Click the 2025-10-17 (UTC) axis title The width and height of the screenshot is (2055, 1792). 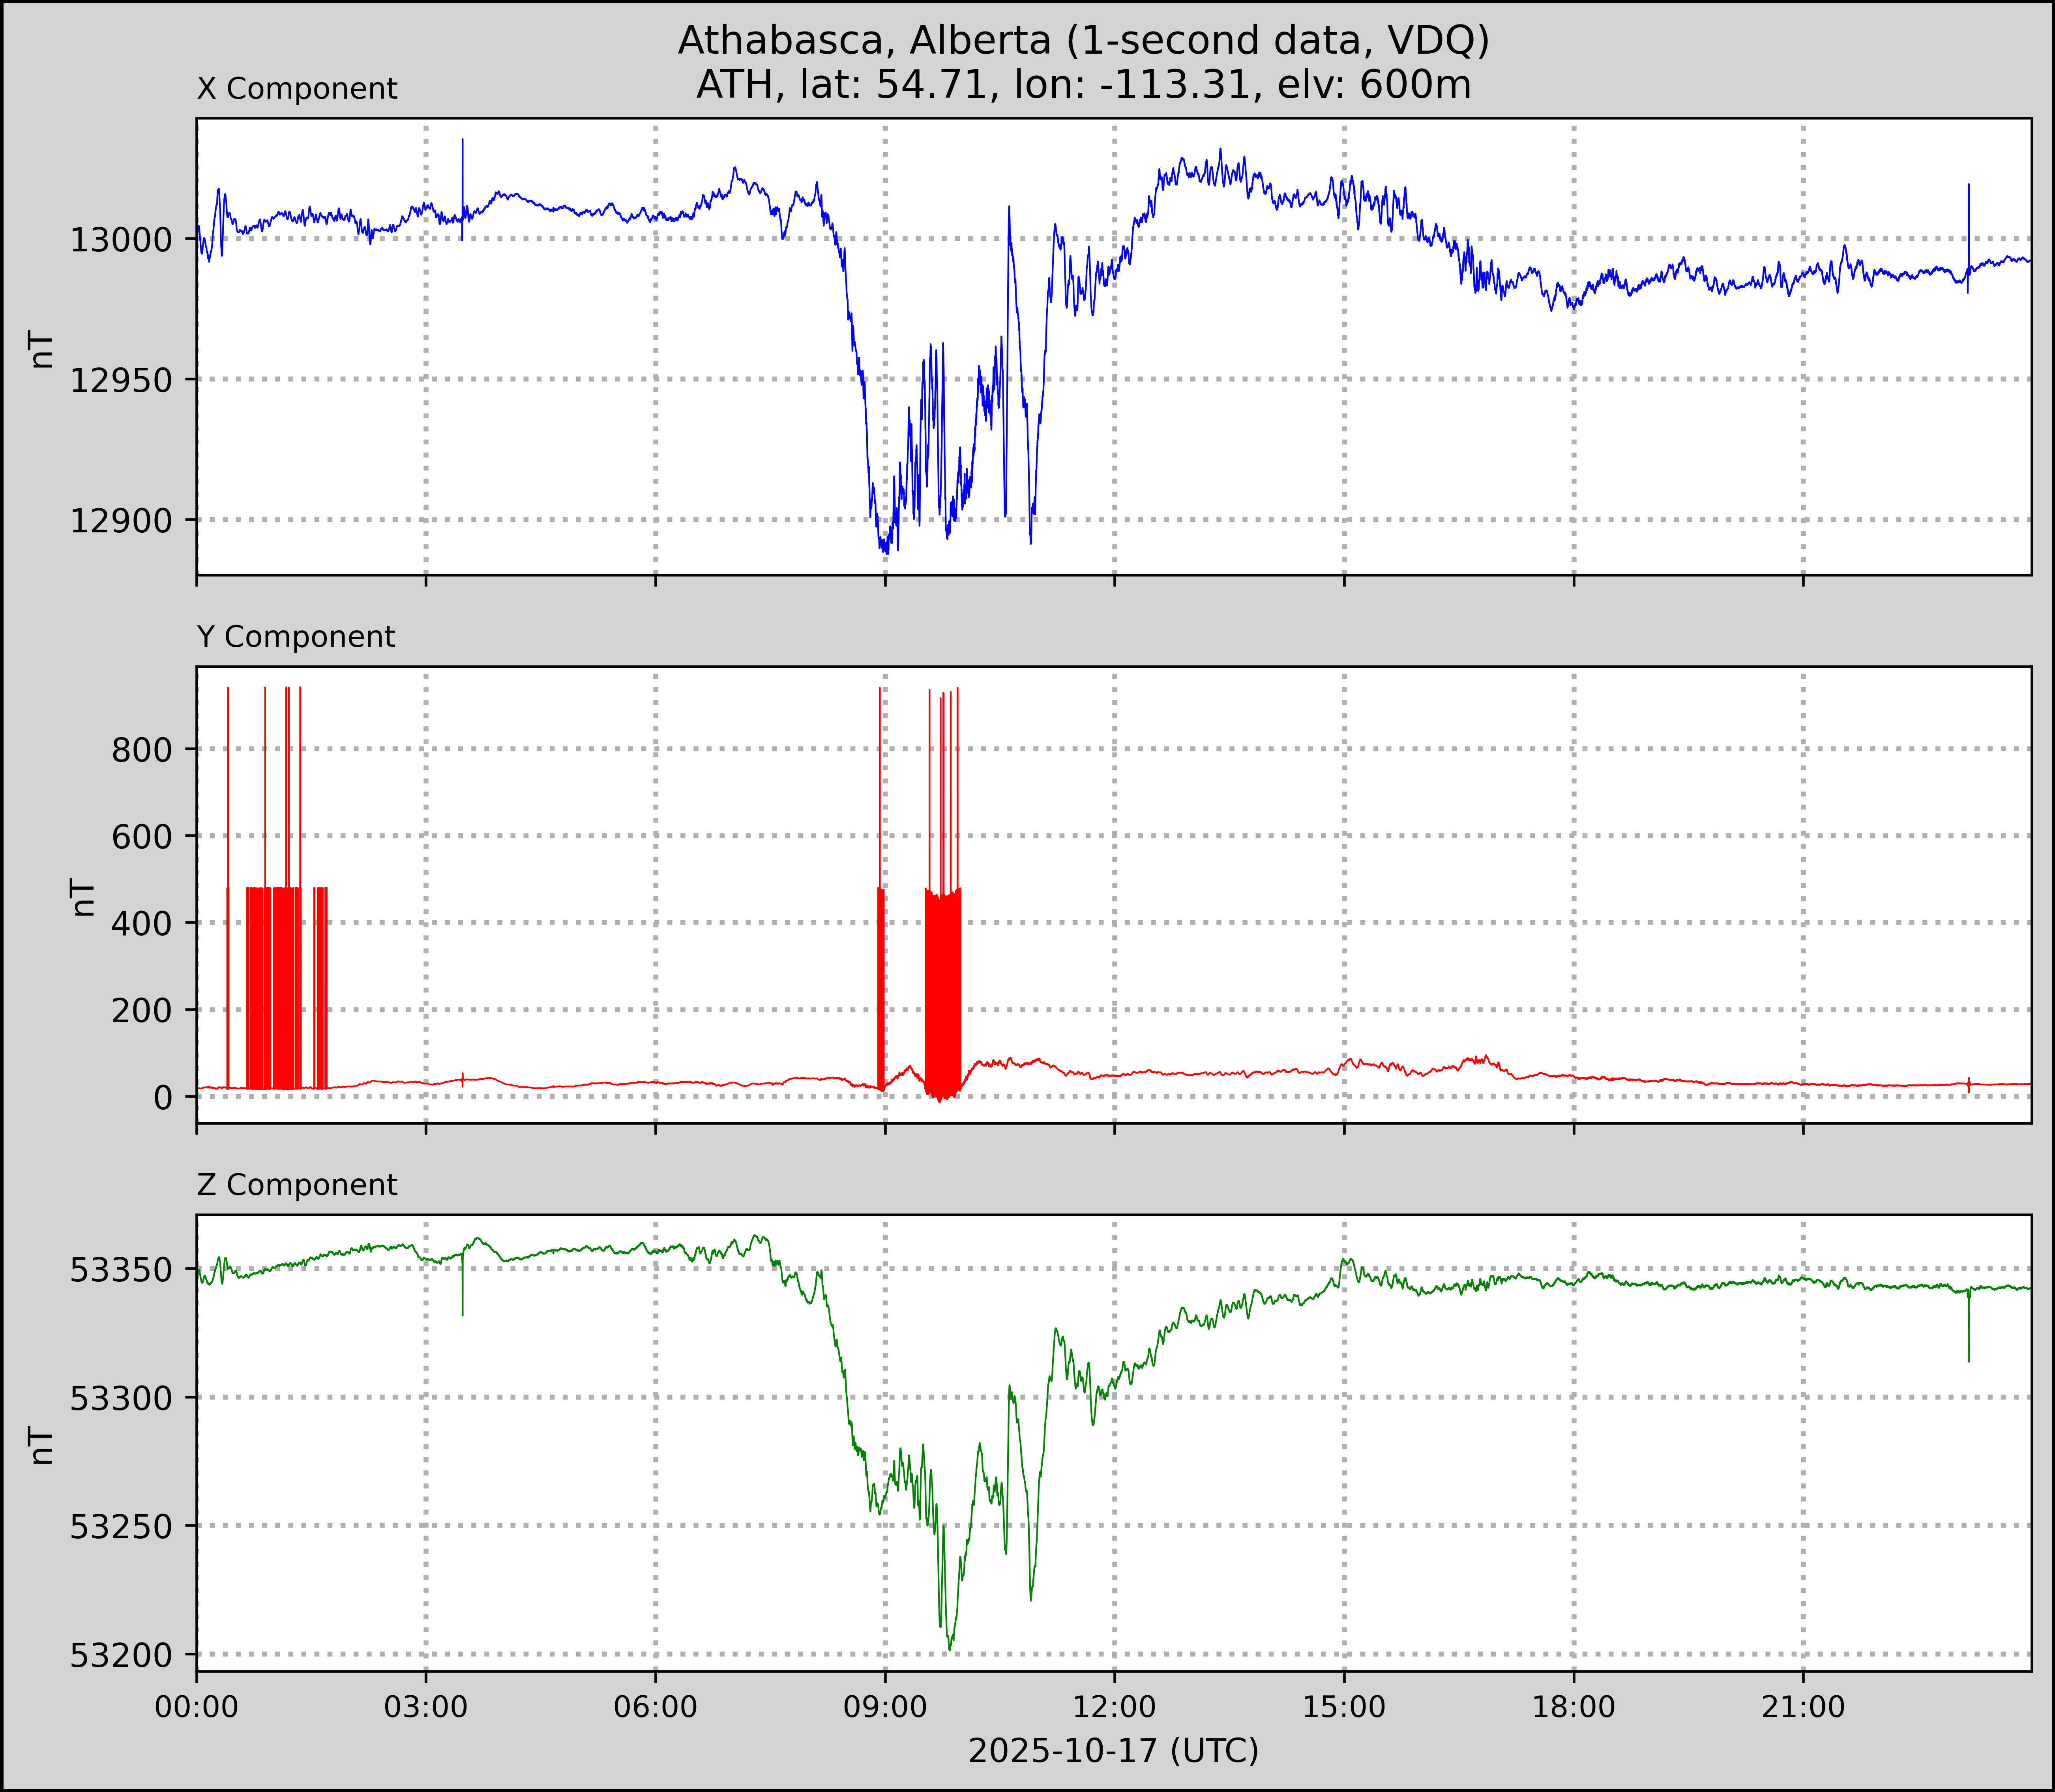coord(1113,1751)
